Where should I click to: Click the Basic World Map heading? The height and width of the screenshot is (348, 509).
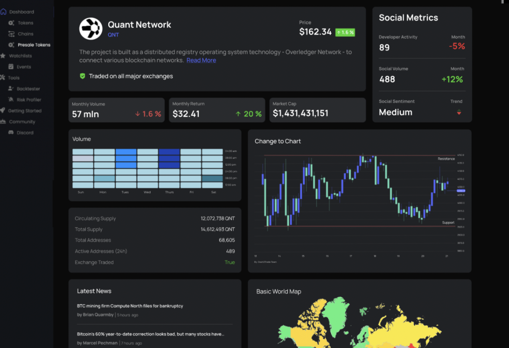(279, 291)
